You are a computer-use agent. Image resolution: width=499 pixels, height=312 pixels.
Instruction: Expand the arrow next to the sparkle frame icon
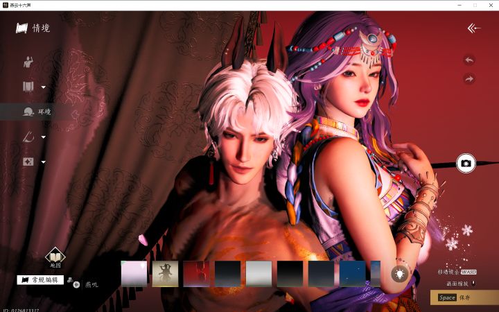[43, 162]
